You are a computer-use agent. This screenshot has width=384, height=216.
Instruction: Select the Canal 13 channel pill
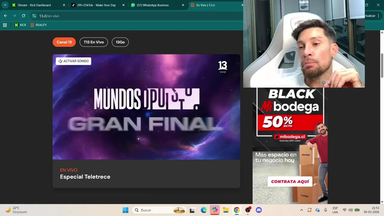(64, 42)
